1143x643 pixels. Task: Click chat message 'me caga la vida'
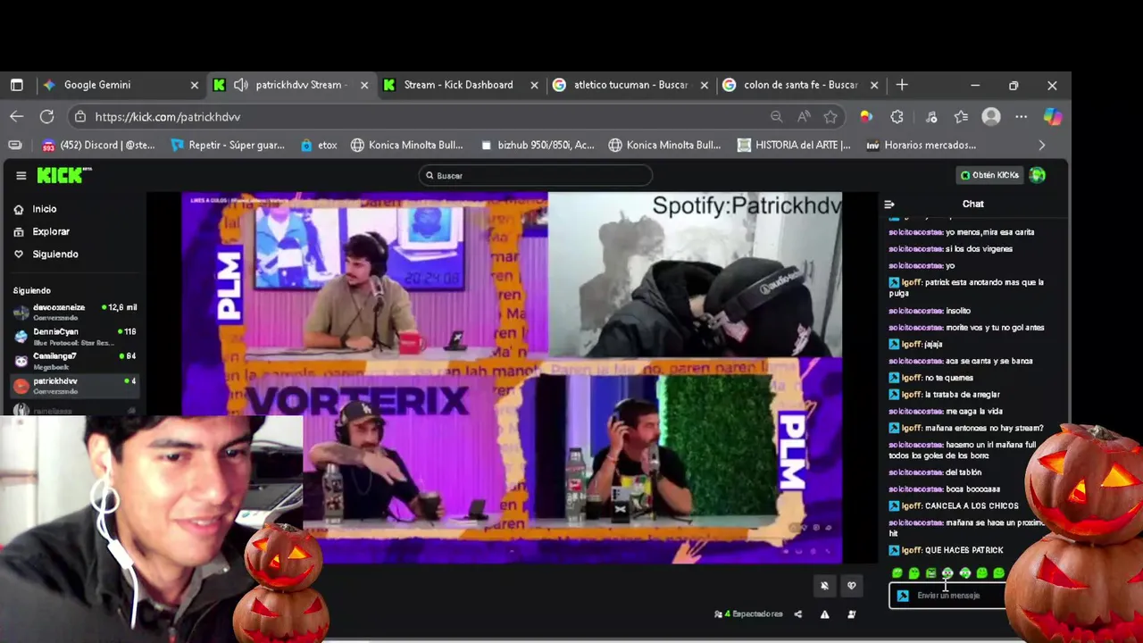[x=974, y=412]
